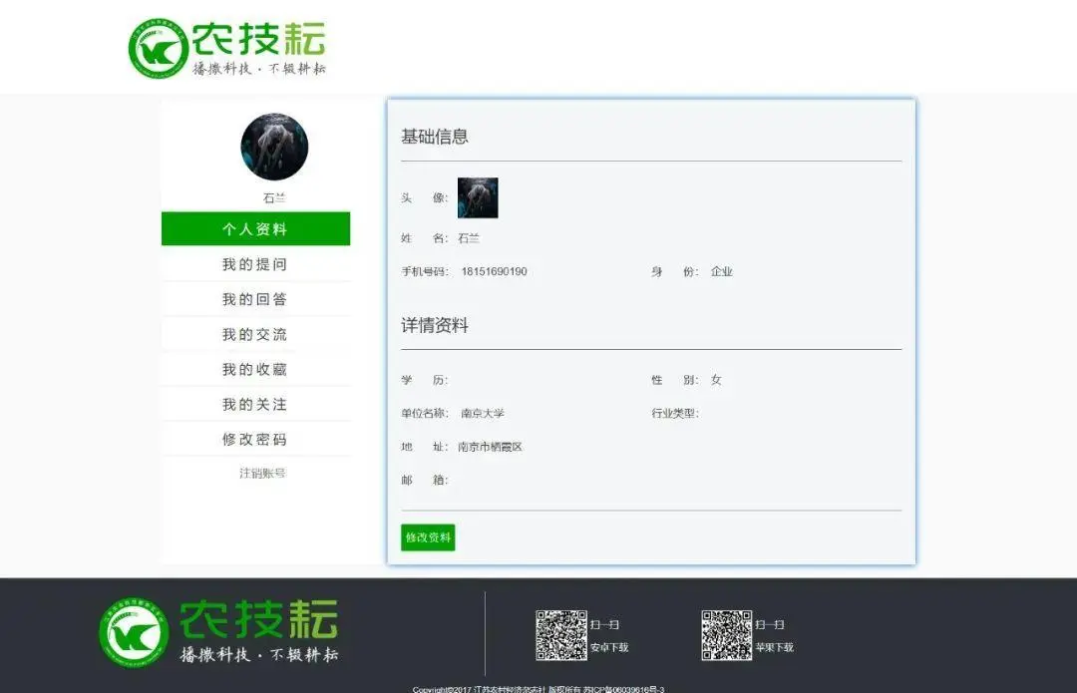This screenshot has width=1077, height=693.
Task: Open 我的收藏 from the sidebar
Action: pos(255,368)
